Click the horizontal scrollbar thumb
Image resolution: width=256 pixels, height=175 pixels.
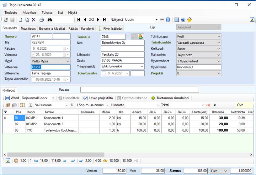coord(56,154)
